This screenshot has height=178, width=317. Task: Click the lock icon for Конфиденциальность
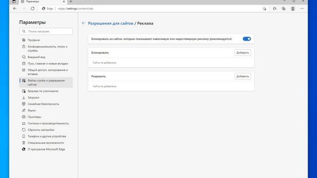[x=24, y=46]
